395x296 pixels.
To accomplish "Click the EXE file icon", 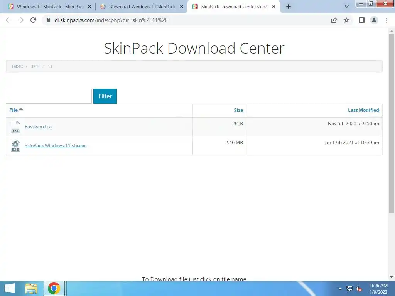I will point(15,146).
